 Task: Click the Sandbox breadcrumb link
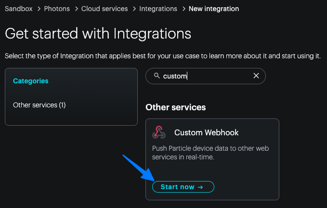tap(19, 9)
